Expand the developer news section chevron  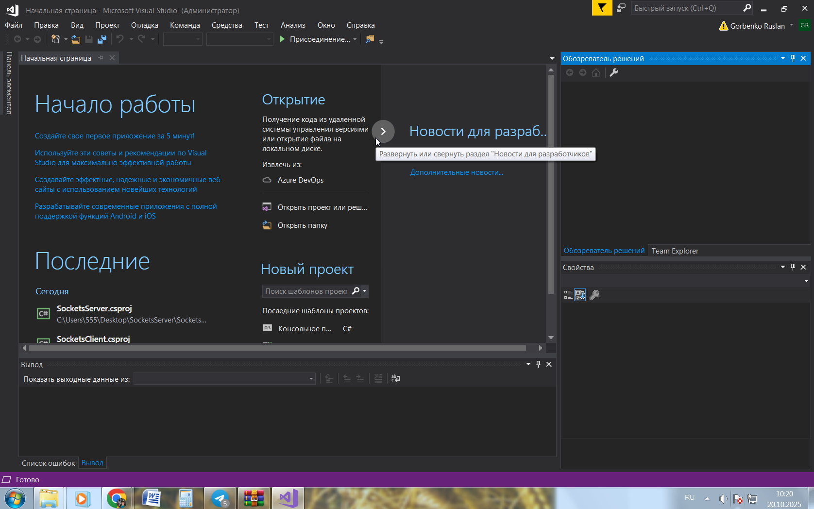[x=383, y=132]
